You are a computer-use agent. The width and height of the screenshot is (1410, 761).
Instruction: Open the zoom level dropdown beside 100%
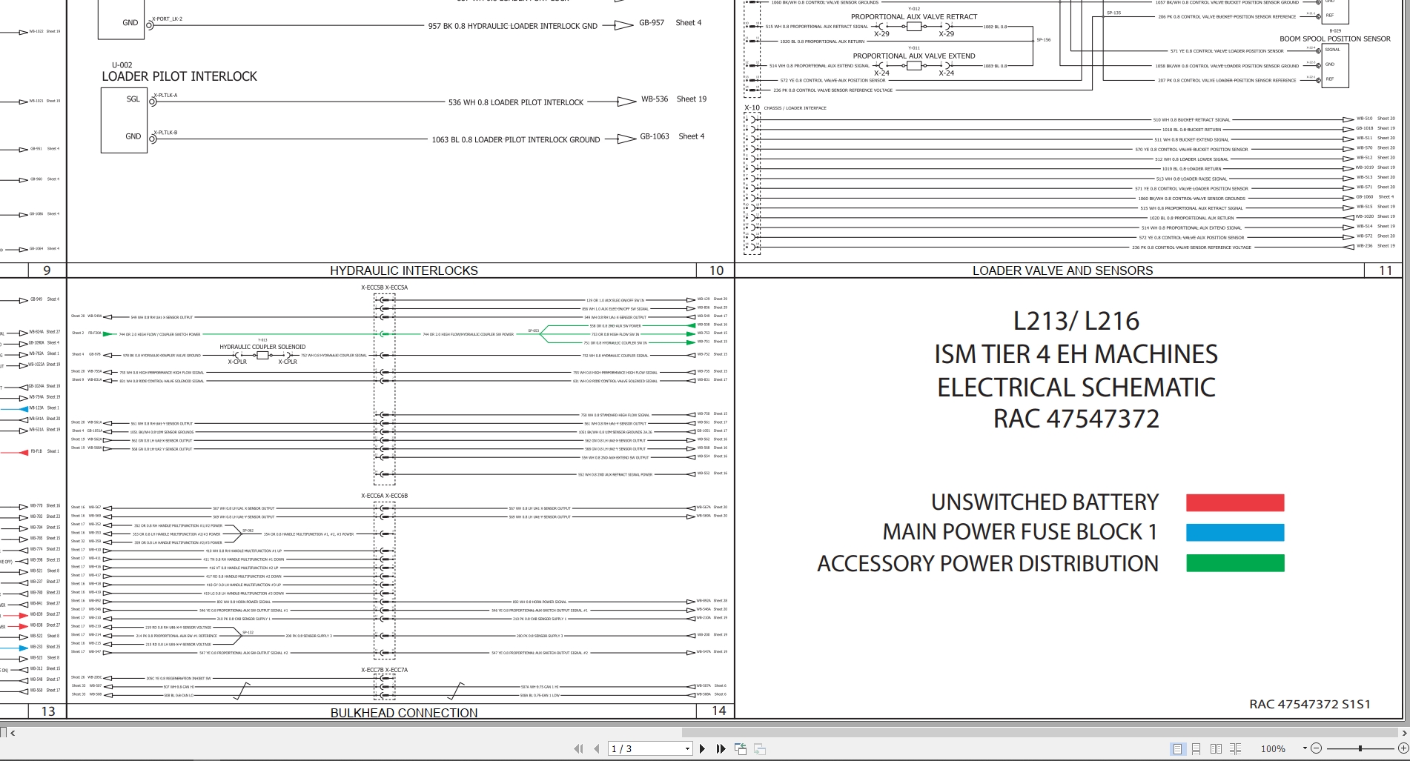pos(1305,749)
